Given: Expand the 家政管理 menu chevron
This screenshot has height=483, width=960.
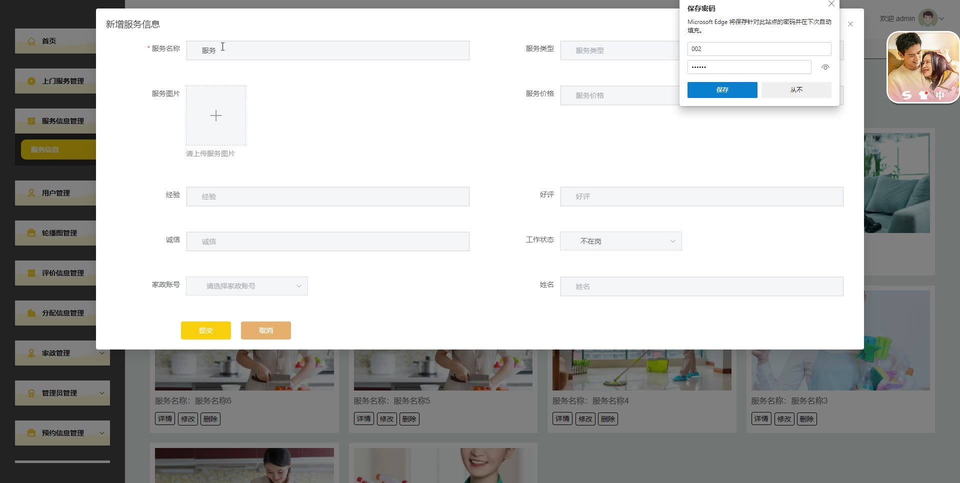Looking at the screenshot, I should 102,353.
